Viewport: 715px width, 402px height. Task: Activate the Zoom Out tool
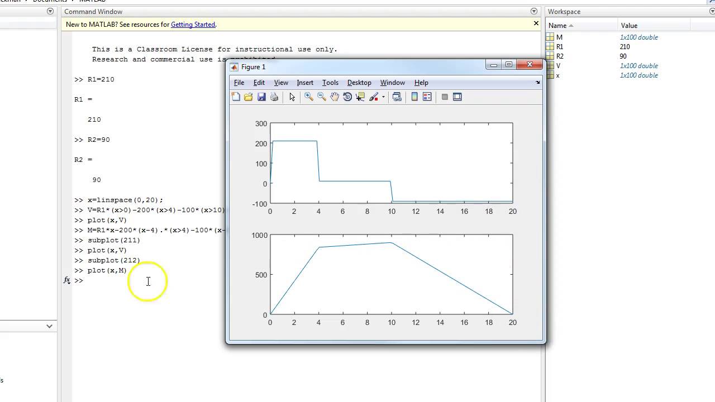(x=321, y=97)
